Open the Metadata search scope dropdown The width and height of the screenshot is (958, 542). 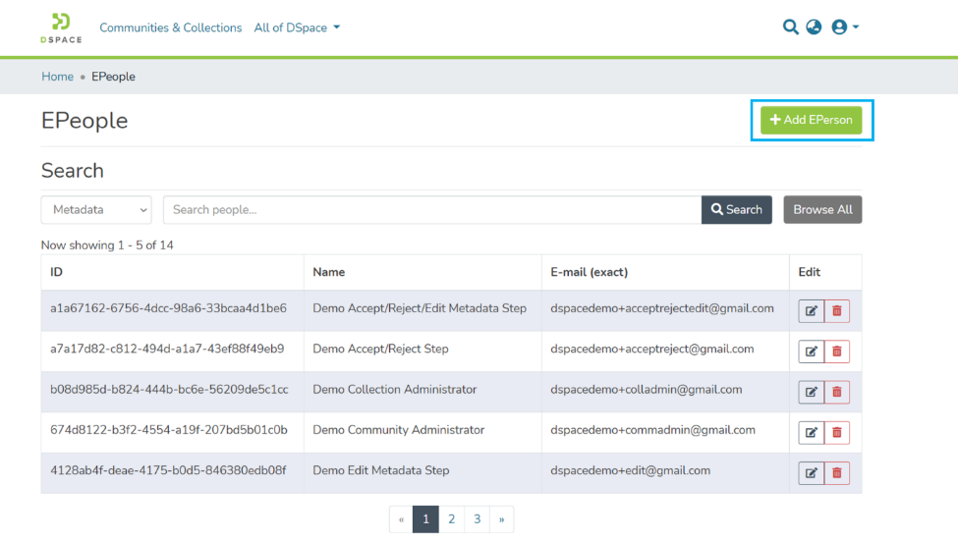(96, 209)
